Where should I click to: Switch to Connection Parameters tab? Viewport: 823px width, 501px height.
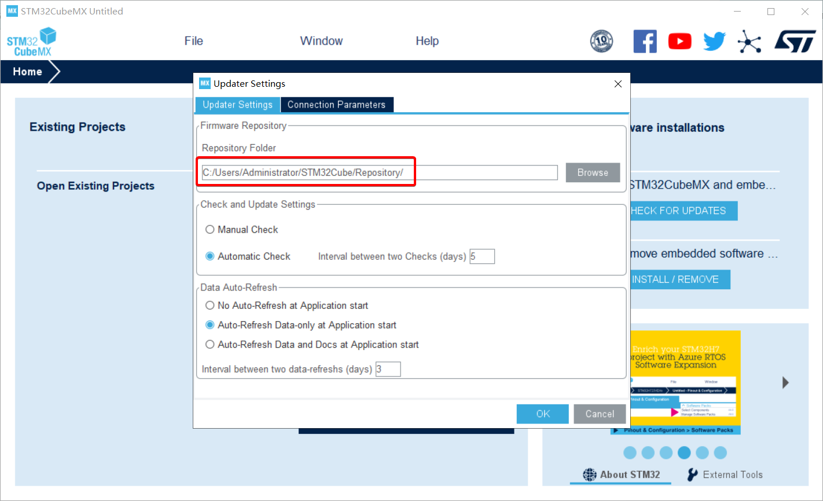tap(336, 105)
